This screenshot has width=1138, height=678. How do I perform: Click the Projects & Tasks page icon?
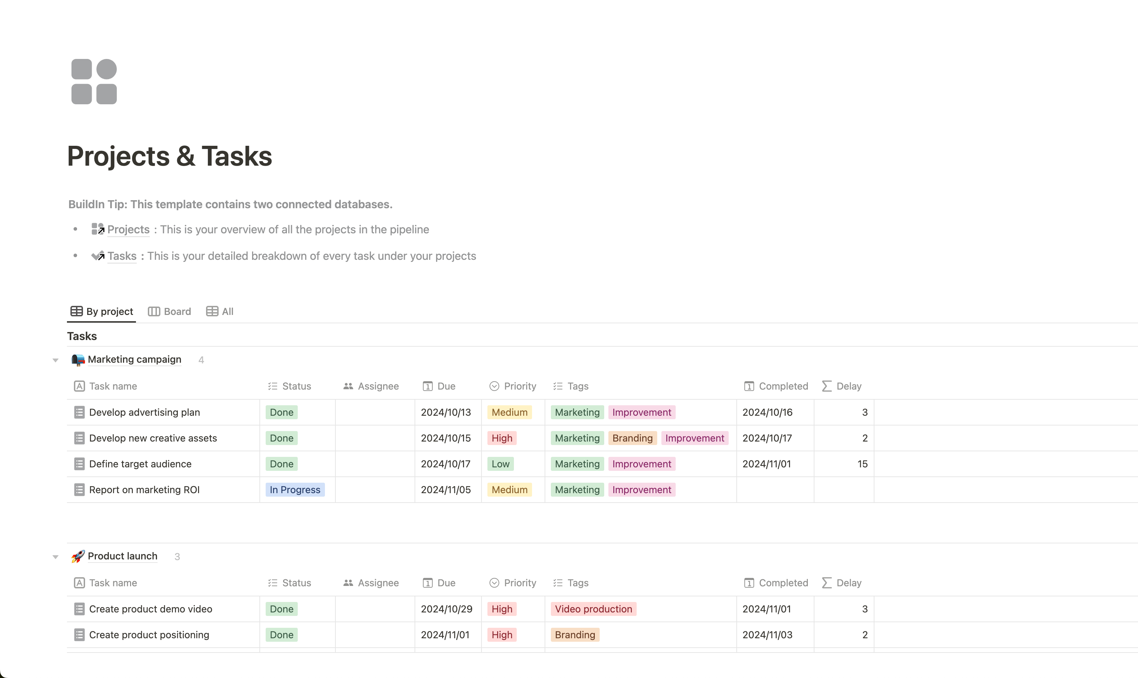[x=94, y=82]
